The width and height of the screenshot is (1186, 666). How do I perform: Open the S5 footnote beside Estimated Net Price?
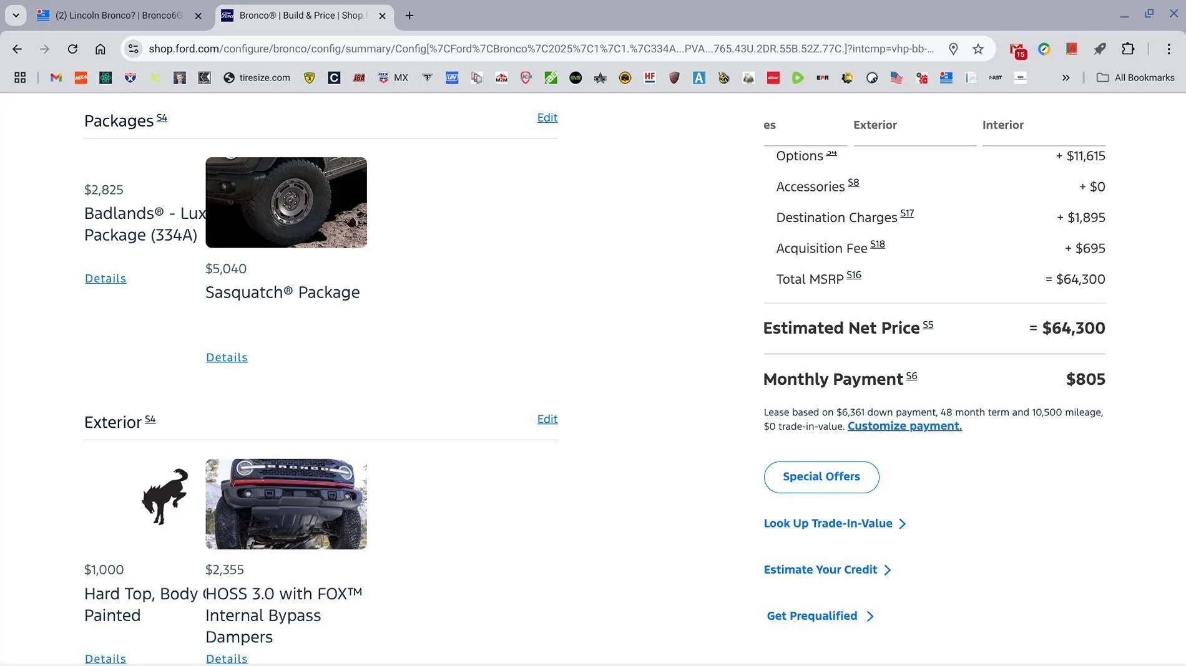[x=928, y=325]
